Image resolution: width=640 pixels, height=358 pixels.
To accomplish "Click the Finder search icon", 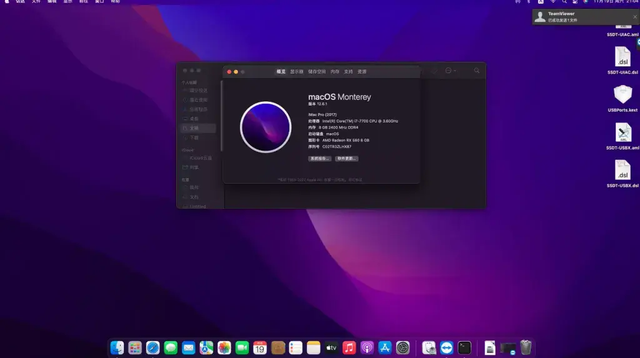I will coord(477,71).
